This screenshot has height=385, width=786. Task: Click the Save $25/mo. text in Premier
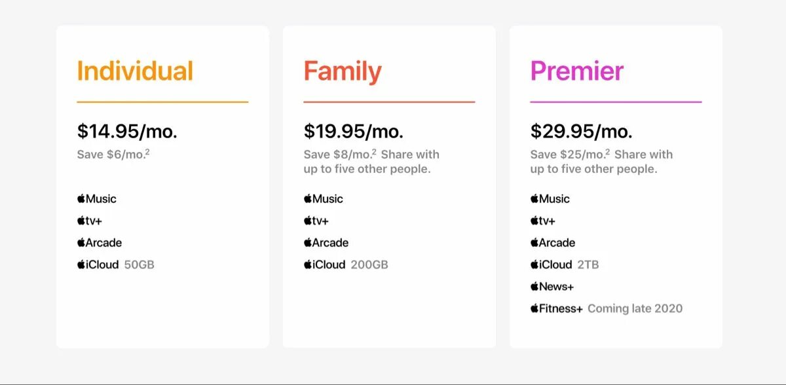[x=567, y=155]
